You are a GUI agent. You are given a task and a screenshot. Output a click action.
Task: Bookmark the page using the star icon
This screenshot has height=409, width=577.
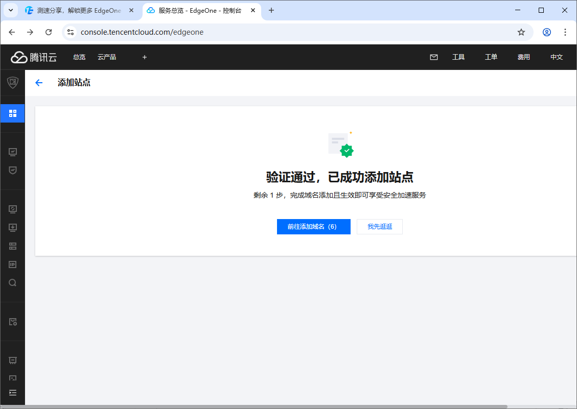point(521,32)
